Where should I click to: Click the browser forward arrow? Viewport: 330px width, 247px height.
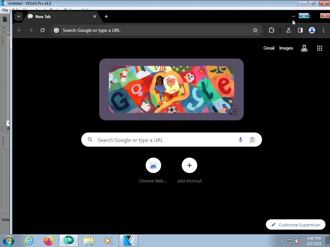tap(31, 30)
